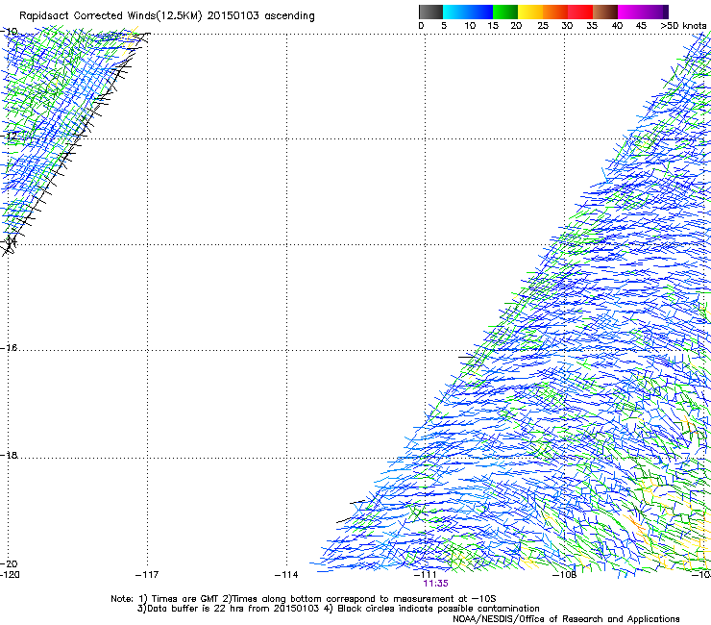Click the brown 35-40 knots legend segment
Screen dimensions: 711x625
pyautogui.click(x=605, y=12)
